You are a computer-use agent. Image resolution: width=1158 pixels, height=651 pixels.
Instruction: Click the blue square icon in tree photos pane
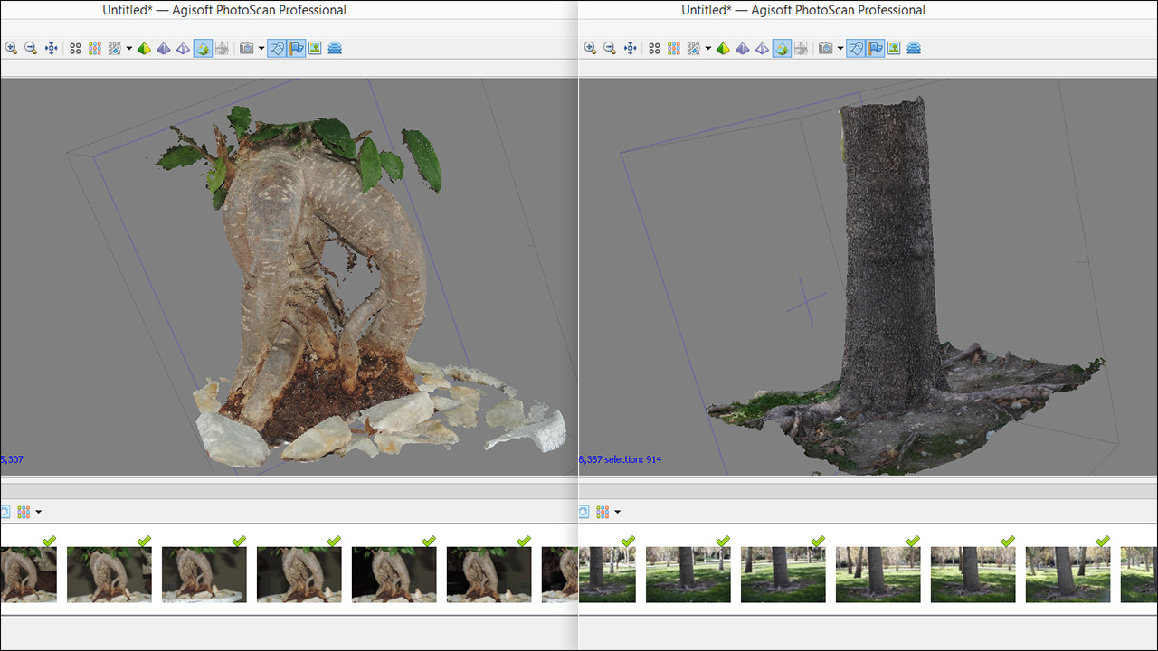point(584,512)
